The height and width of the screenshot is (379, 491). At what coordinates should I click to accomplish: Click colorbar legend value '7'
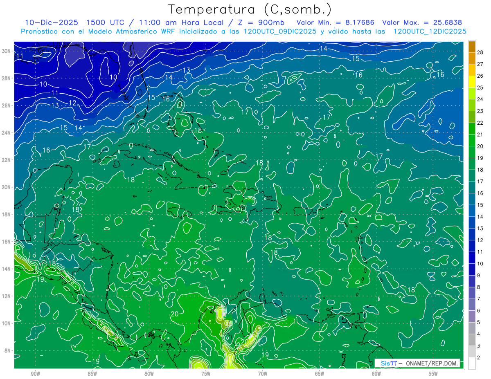(x=479, y=299)
